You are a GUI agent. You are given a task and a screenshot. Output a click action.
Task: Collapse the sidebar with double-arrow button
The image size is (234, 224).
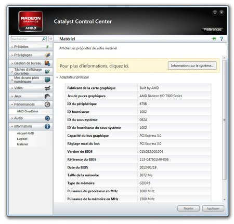tap(50, 39)
